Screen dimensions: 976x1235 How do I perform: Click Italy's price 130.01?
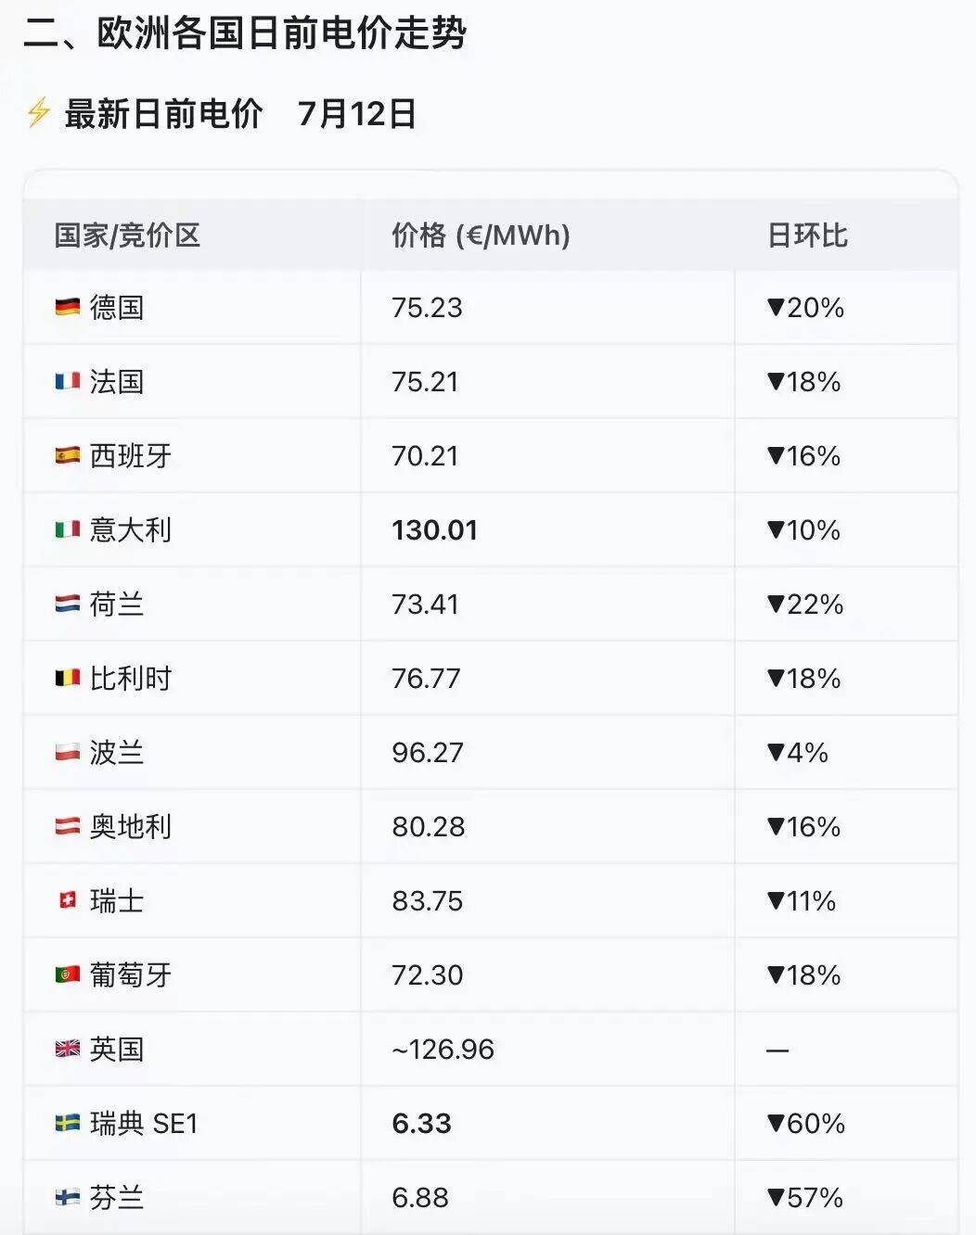click(x=434, y=530)
